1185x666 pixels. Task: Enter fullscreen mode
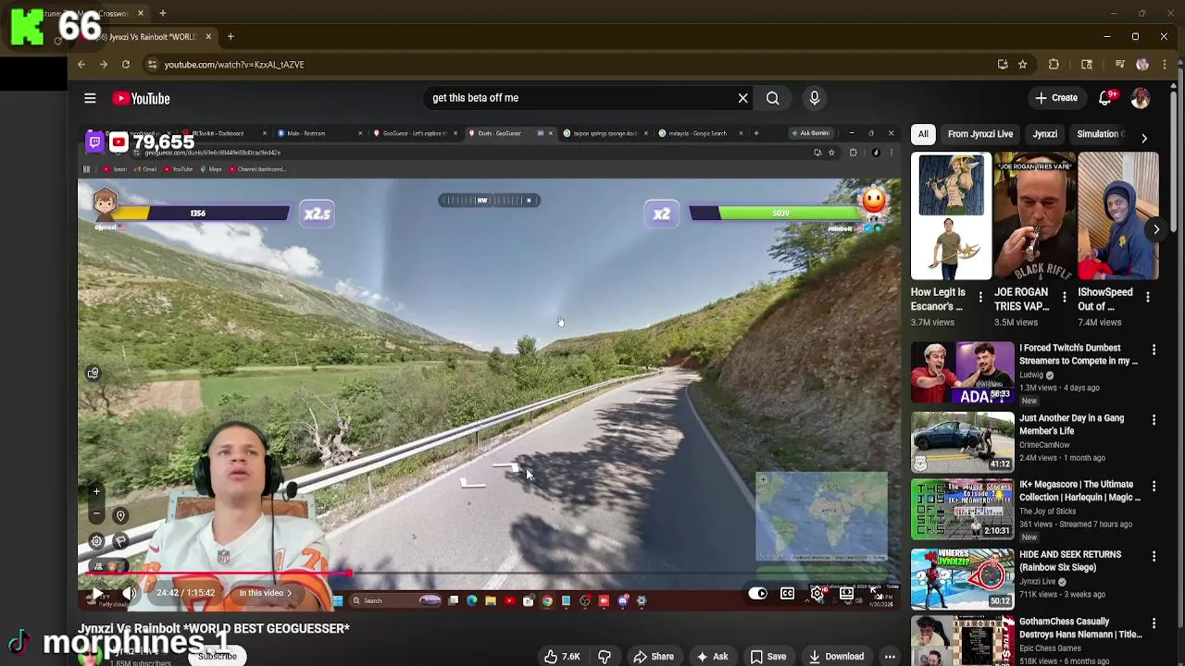click(876, 593)
